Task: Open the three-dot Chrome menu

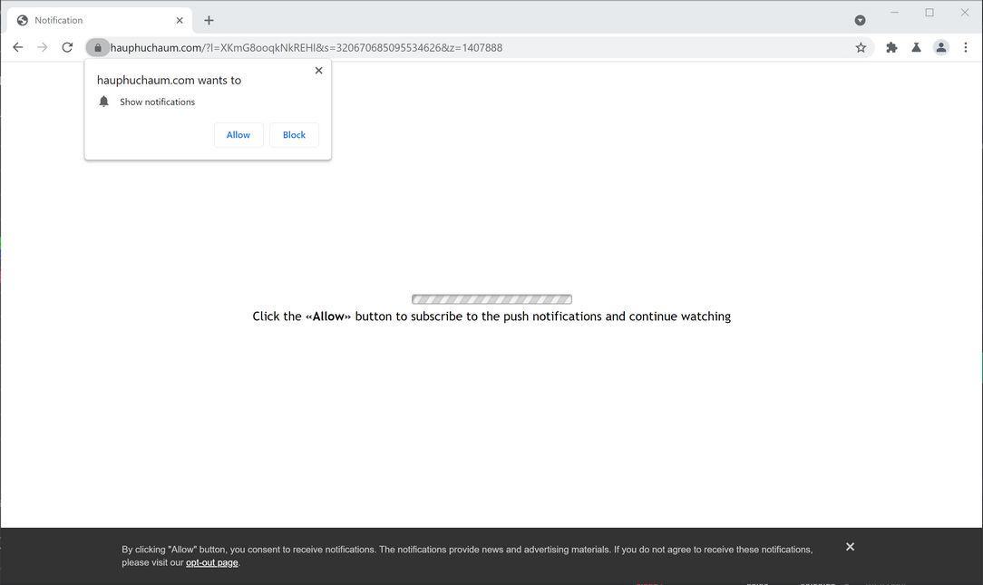Action: (x=965, y=47)
